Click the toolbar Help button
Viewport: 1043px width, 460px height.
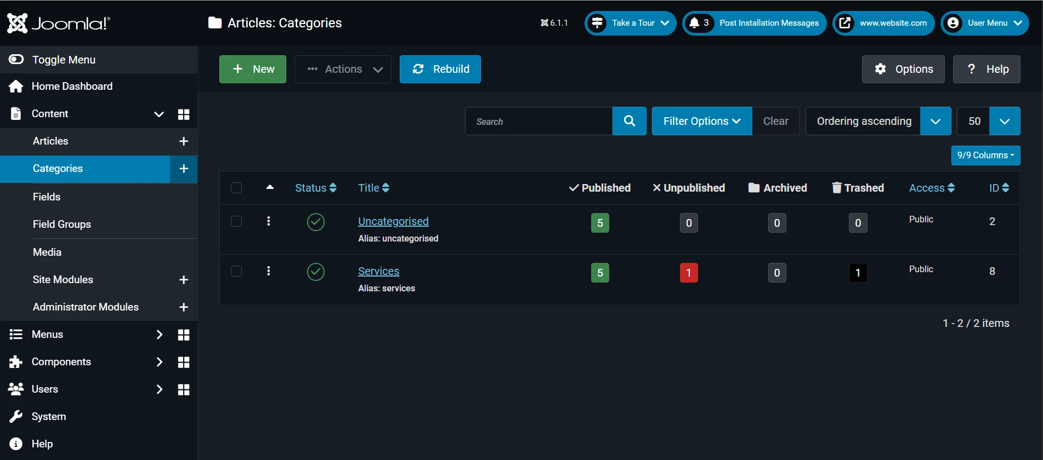(x=987, y=69)
